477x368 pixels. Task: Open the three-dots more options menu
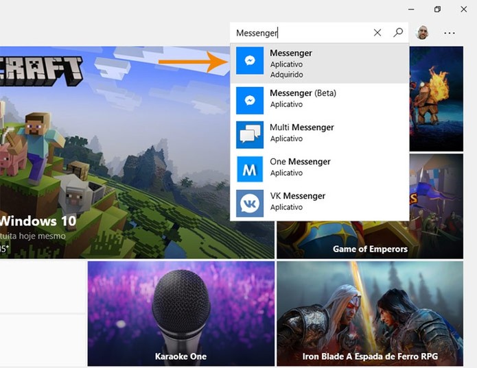[450, 33]
